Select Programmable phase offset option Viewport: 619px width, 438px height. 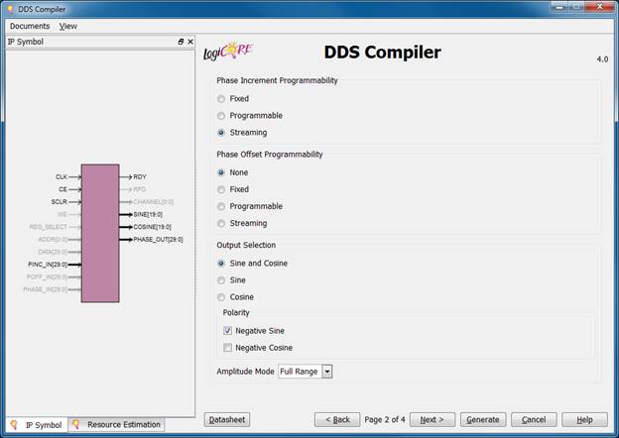pos(221,206)
